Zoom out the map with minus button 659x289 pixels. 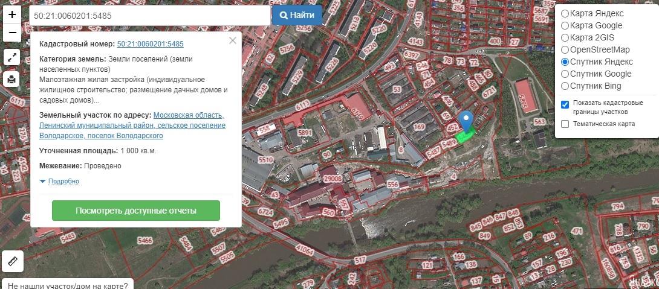point(12,33)
